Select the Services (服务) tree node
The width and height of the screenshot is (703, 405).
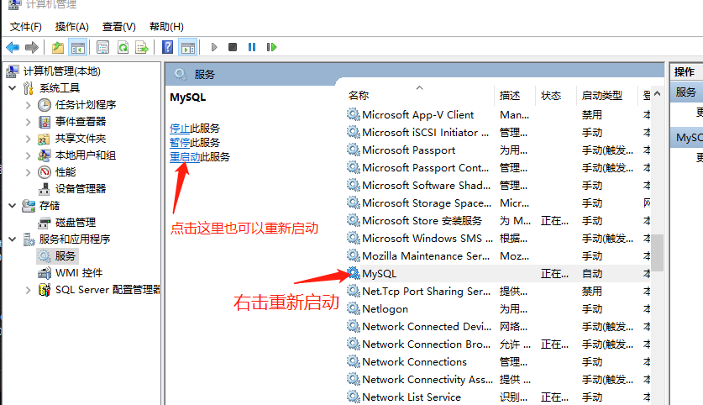click(57, 256)
